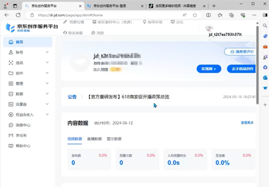Viewport: 269px width, 187px height.
Task: Open 版权素材中心 (免费) link
Action: coord(112,22)
